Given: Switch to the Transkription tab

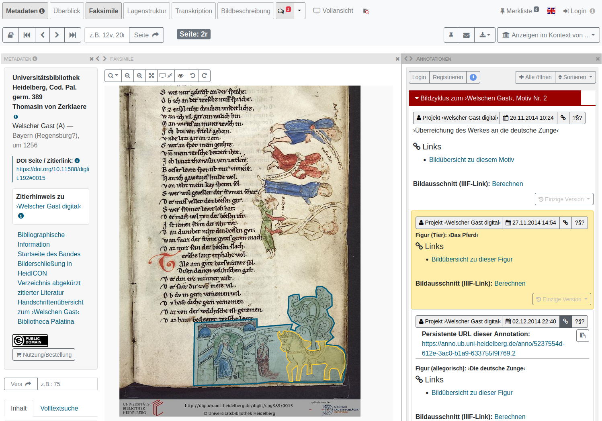Looking at the screenshot, I should 194,11.
